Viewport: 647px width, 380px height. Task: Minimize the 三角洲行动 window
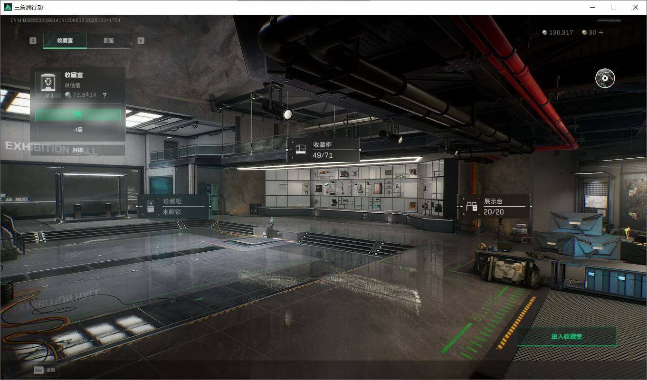tap(592, 7)
